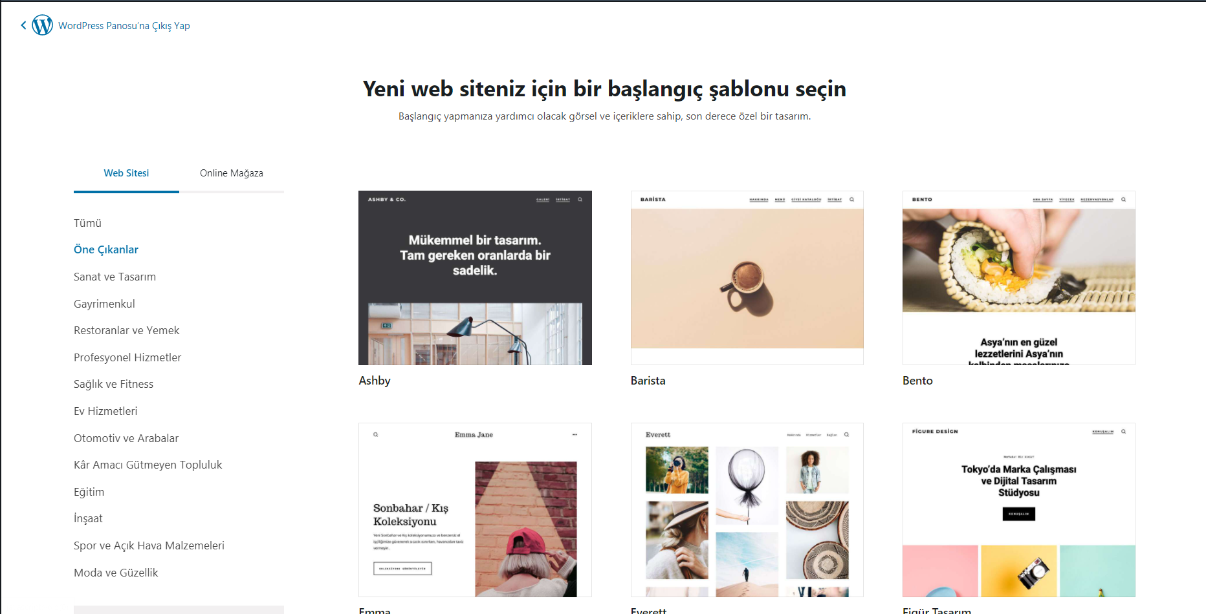Filter by Restoranlar ve Yemek category
Viewport: 1206px width, 614px height.
click(x=126, y=330)
